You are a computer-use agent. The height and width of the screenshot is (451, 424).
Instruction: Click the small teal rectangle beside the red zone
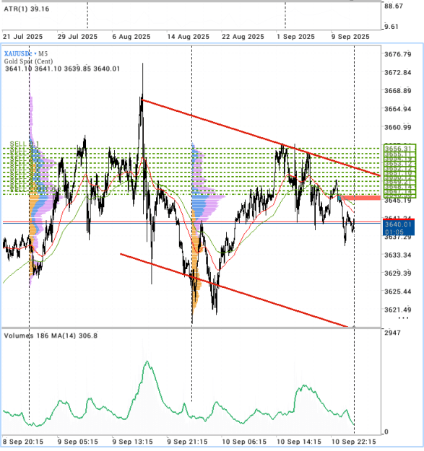click(x=339, y=198)
